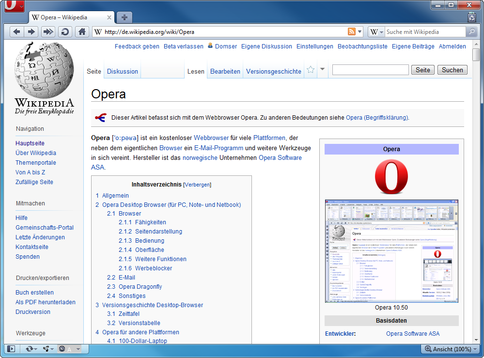Click the Abmelden link
This screenshot has width=484, height=358.
(452, 47)
